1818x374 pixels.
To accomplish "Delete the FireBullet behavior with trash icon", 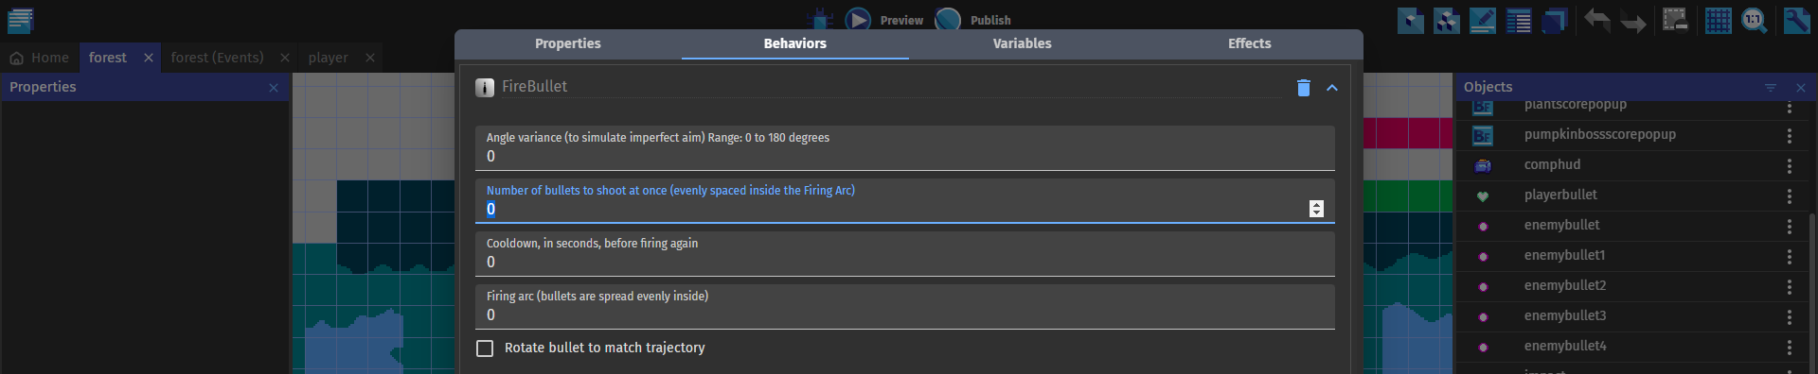I will 1304,87.
